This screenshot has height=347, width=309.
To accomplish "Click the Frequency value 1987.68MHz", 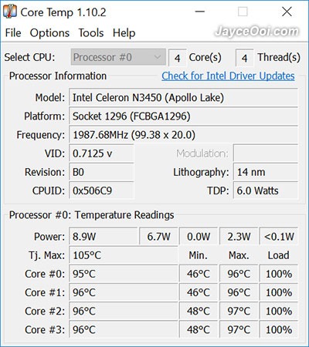I will [183, 135].
